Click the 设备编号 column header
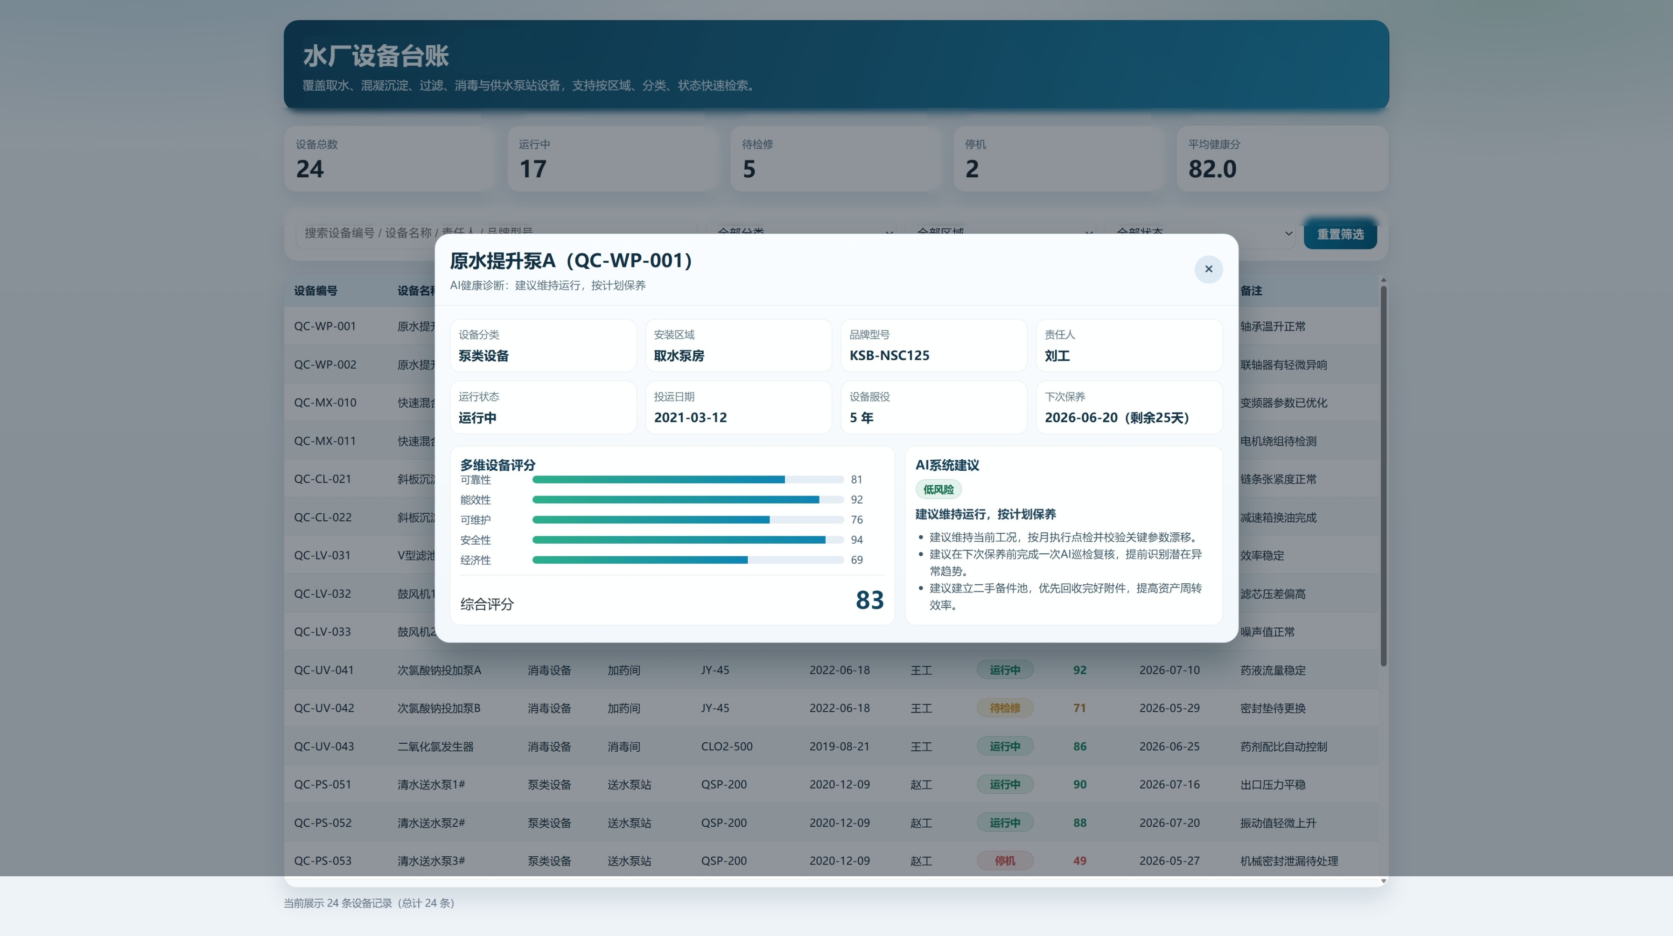This screenshot has height=936, width=1673. (x=315, y=290)
